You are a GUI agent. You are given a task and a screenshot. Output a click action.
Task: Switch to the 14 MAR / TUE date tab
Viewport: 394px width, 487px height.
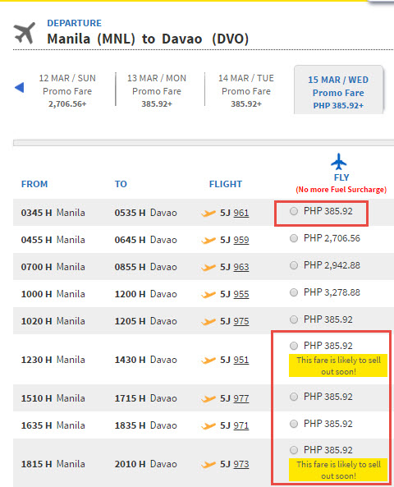[x=246, y=90]
